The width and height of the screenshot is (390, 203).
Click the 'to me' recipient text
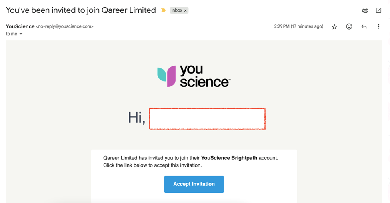point(12,34)
